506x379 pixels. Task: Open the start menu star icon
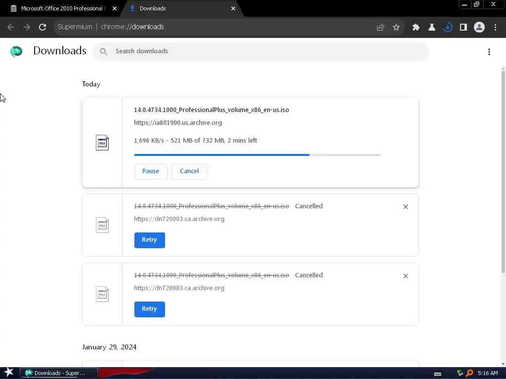click(9, 373)
